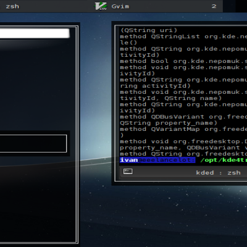Click the 'method QStringList org.kde.ne' line

click(x=183, y=36)
